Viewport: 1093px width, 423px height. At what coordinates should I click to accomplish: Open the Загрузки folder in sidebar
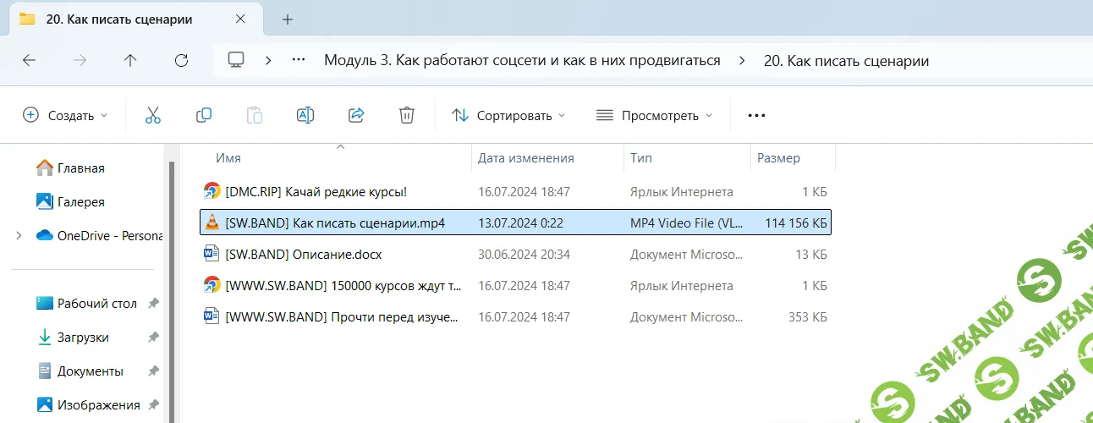(83, 338)
